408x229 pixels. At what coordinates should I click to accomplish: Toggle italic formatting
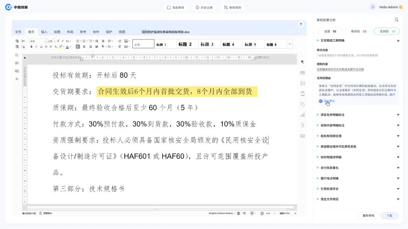point(36,46)
